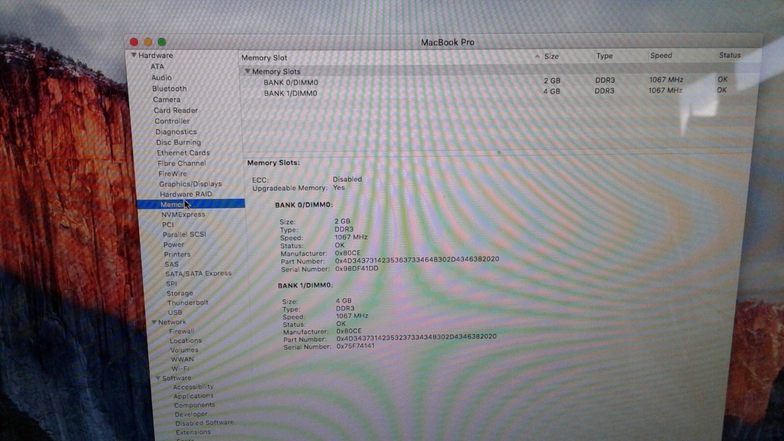Image resolution: width=784 pixels, height=441 pixels.
Task: Open Ethernet Cards information
Action: (183, 153)
